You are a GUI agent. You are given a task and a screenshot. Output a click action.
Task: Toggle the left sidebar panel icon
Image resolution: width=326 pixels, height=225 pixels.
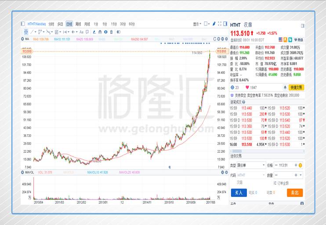click(x=23, y=24)
